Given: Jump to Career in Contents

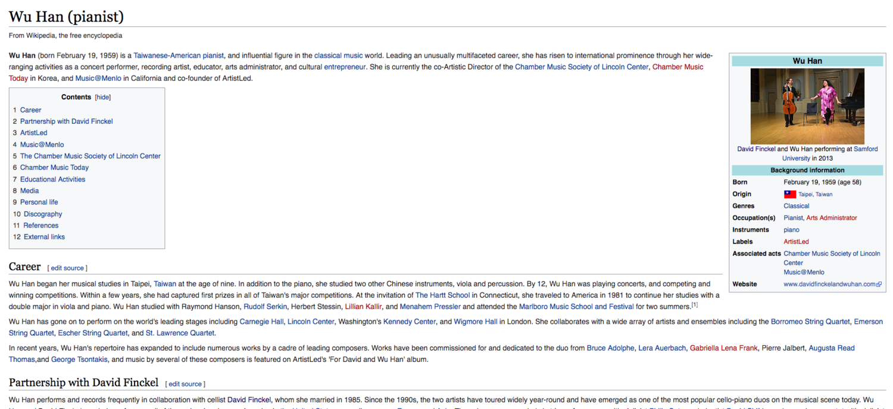Looking at the screenshot, I should (30, 110).
